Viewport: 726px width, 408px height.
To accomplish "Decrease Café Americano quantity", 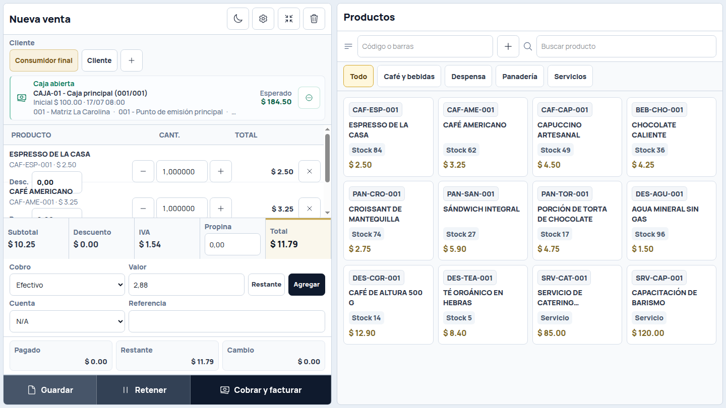I will 143,208.
